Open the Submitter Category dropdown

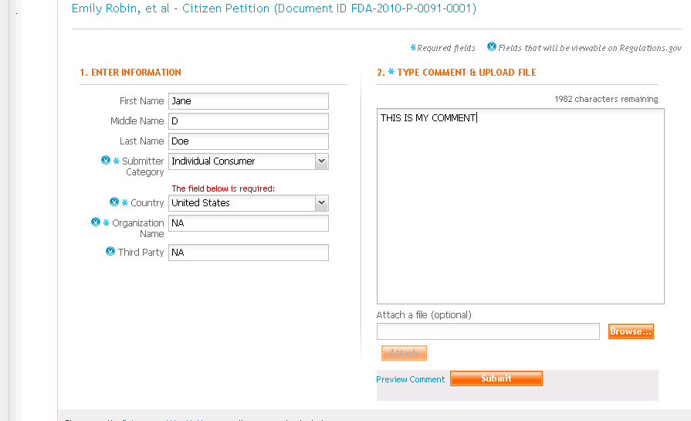point(322,161)
